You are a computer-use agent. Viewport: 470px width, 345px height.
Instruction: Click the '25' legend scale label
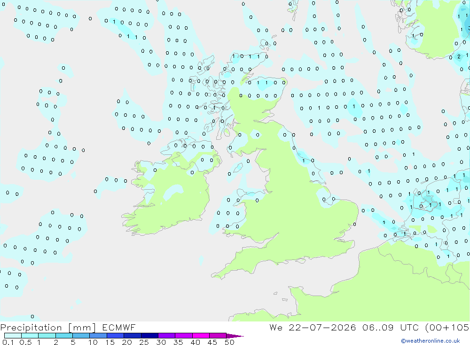pyautogui.click(x=144, y=342)
